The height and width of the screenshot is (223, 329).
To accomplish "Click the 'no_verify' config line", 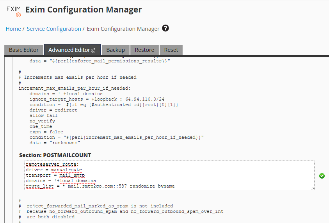I will pyautogui.click(x=42, y=121).
